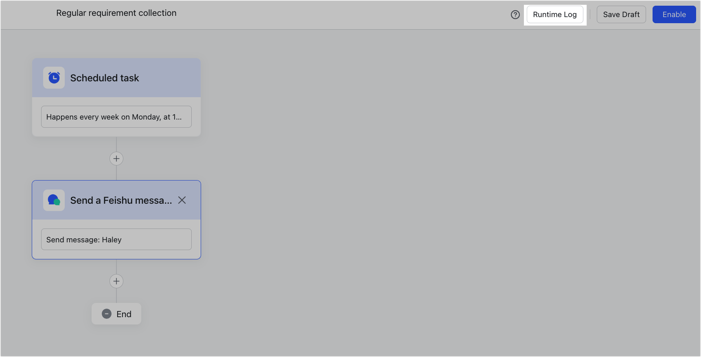701x357 pixels.
Task: Click the Scheduled task alarm clock icon
Action: [54, 78]
